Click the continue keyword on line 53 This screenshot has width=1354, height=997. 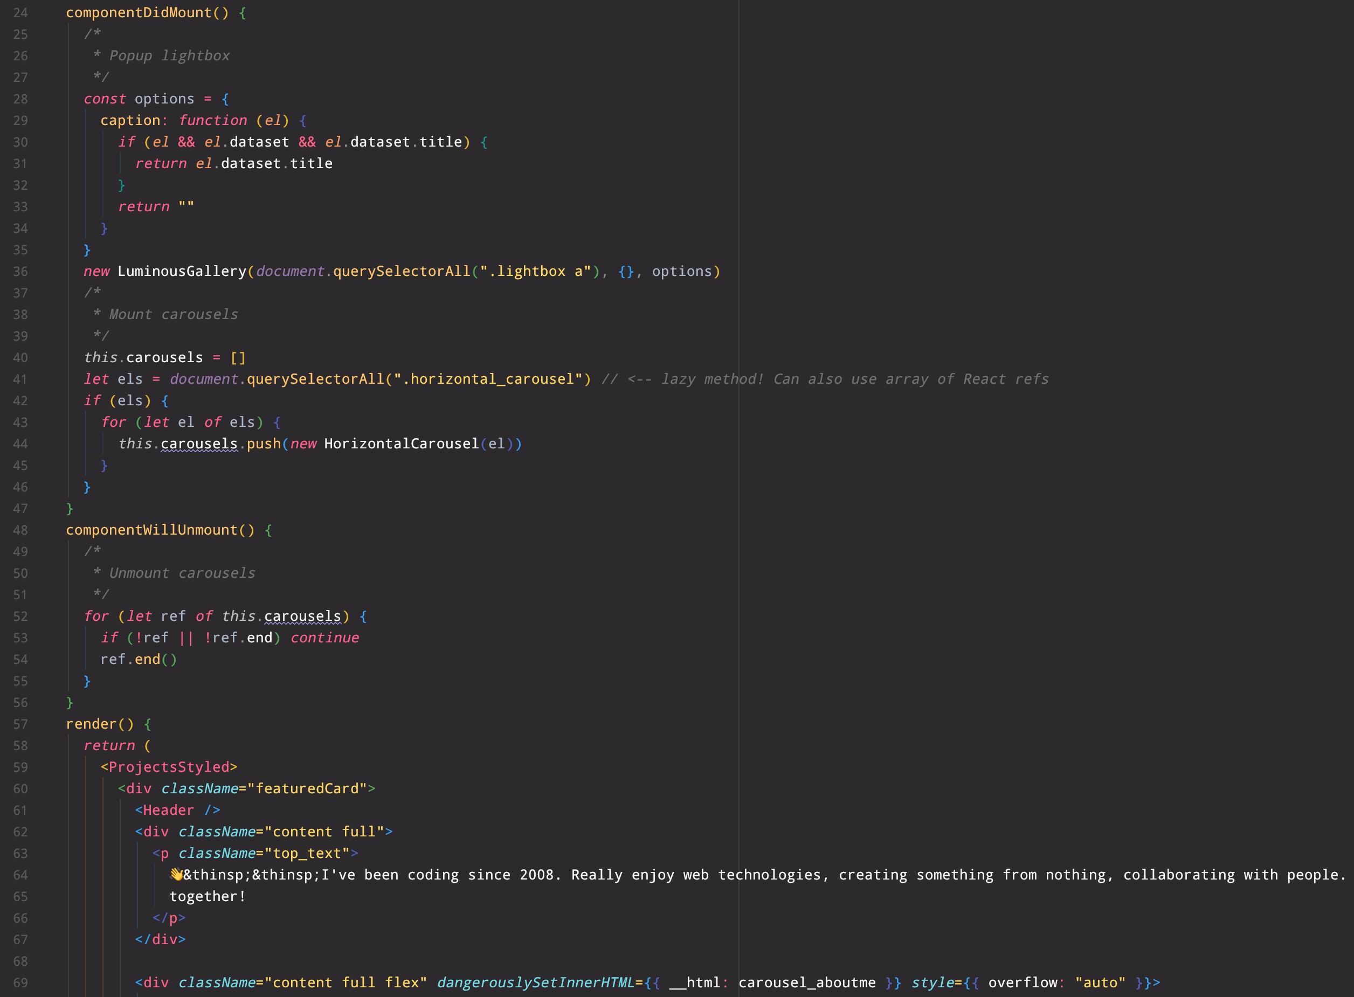click(325, 638)
